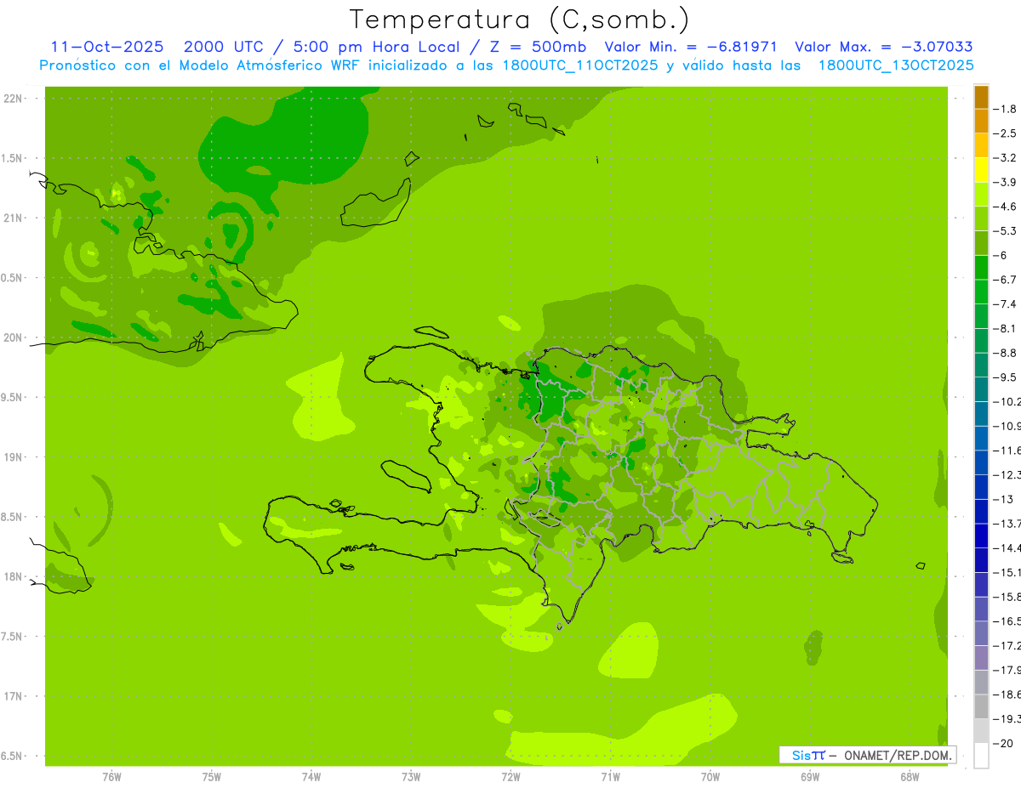
Task: Click the 22N latitude axis label
Action: (x=14, y=99)
